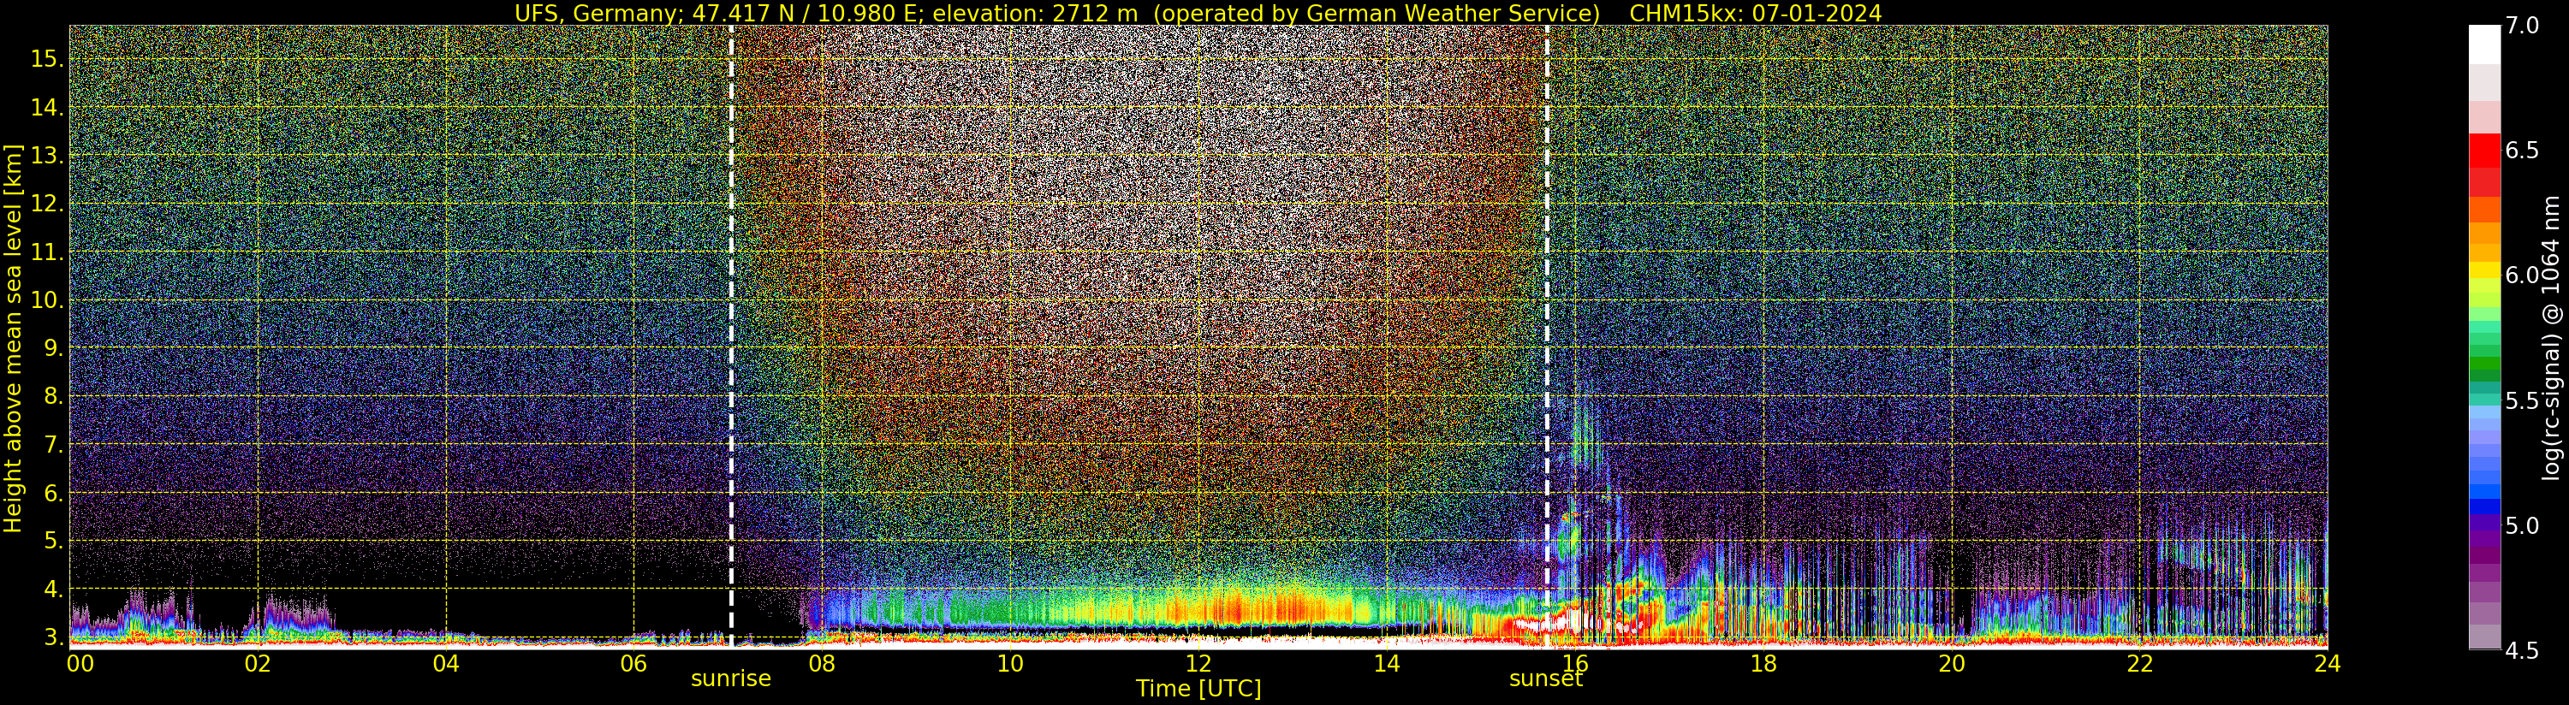Click the colorbar value '6.0'
Viewport: 2569px width, 705px height.
2520,275
